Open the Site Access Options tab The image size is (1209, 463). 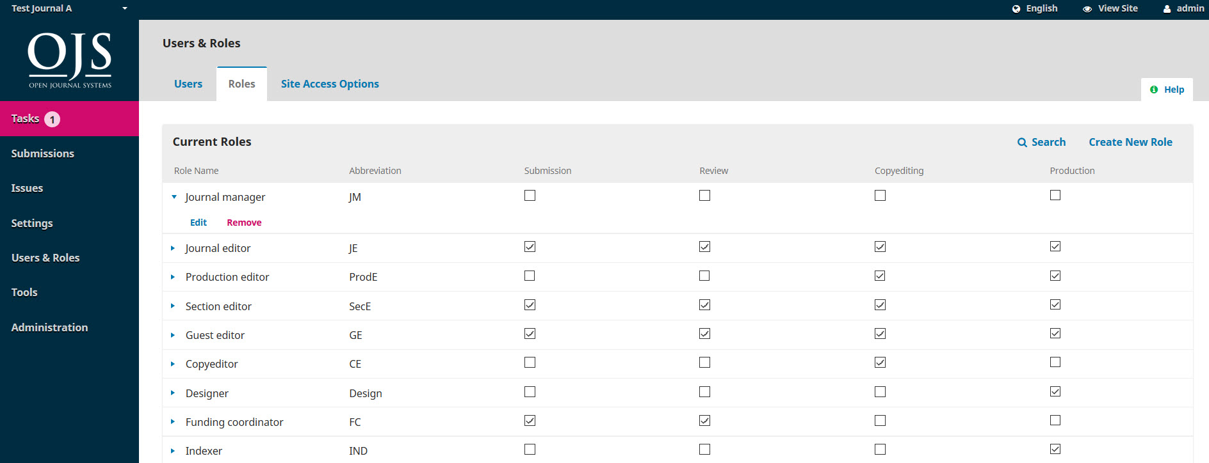point(330,84)
